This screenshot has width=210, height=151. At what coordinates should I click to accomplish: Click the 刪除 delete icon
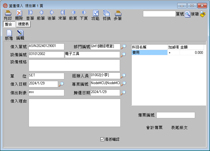tap(19, 13)
